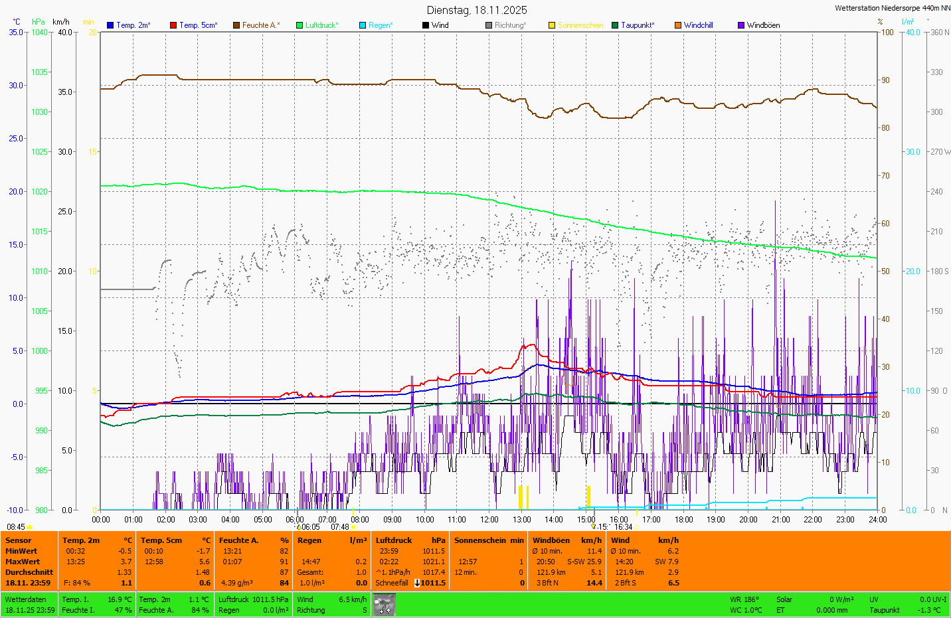This screenshot has height=618, width=951.
Task: Click the blue Temp. 2m legend swatch
Action: click(110, 25)
